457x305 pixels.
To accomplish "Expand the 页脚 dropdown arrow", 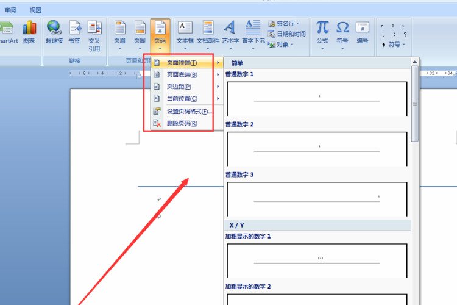I will click(x=140, y=49).
